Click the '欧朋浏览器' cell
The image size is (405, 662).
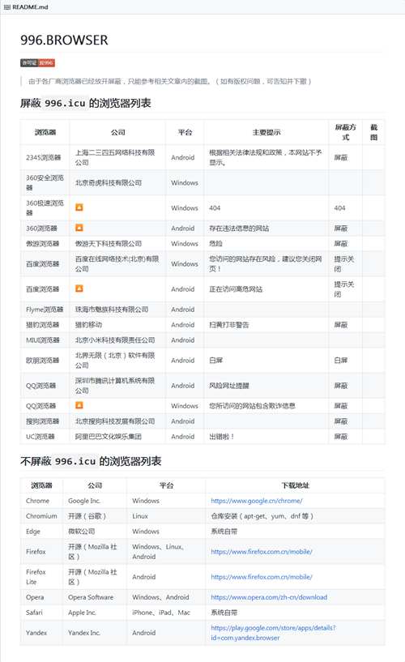tap(43, 360)
